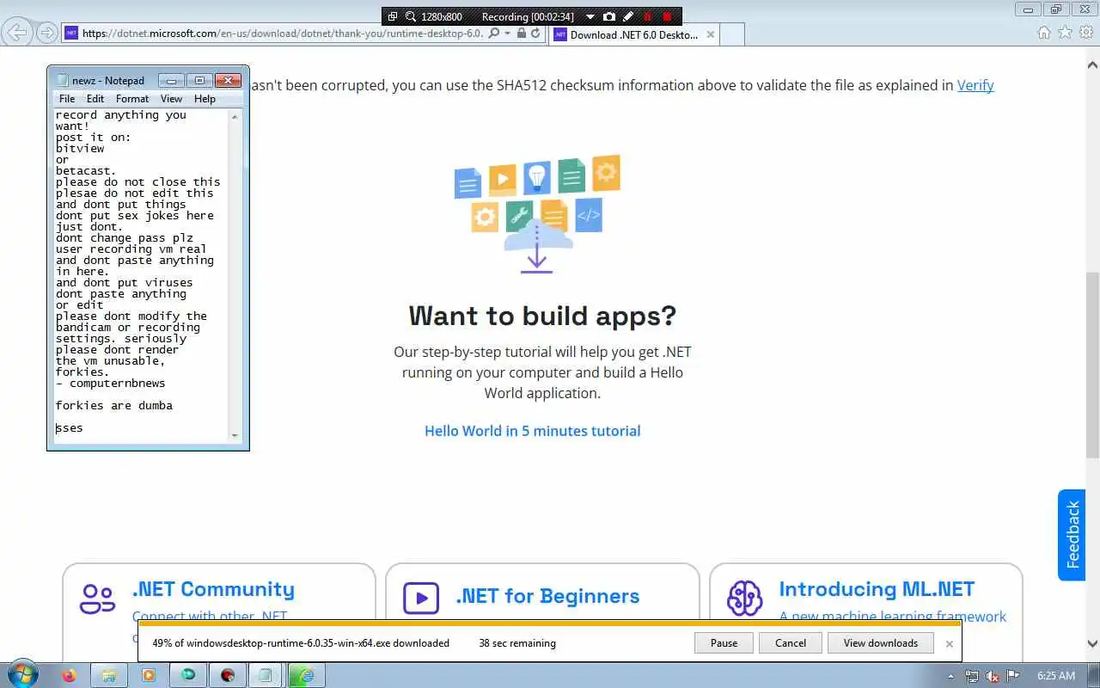
Task: Open the network tray icon
Action: (x=972, y=676)
